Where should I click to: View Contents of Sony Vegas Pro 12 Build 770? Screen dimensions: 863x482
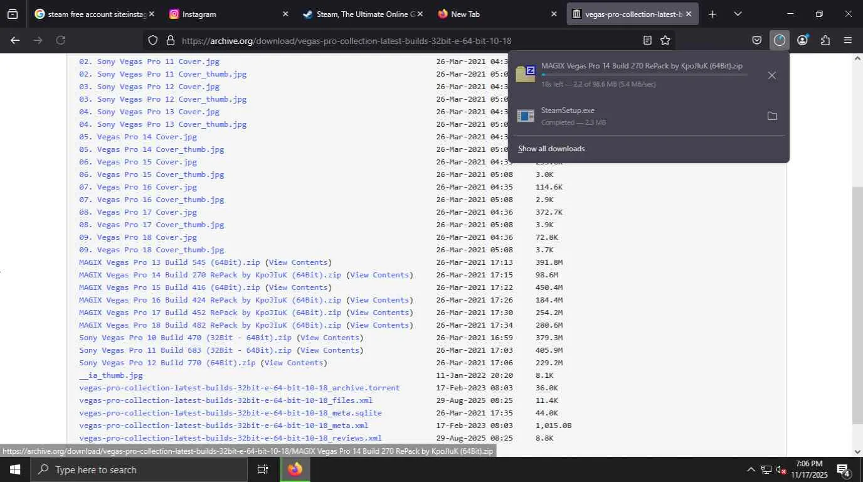point(294,363)
